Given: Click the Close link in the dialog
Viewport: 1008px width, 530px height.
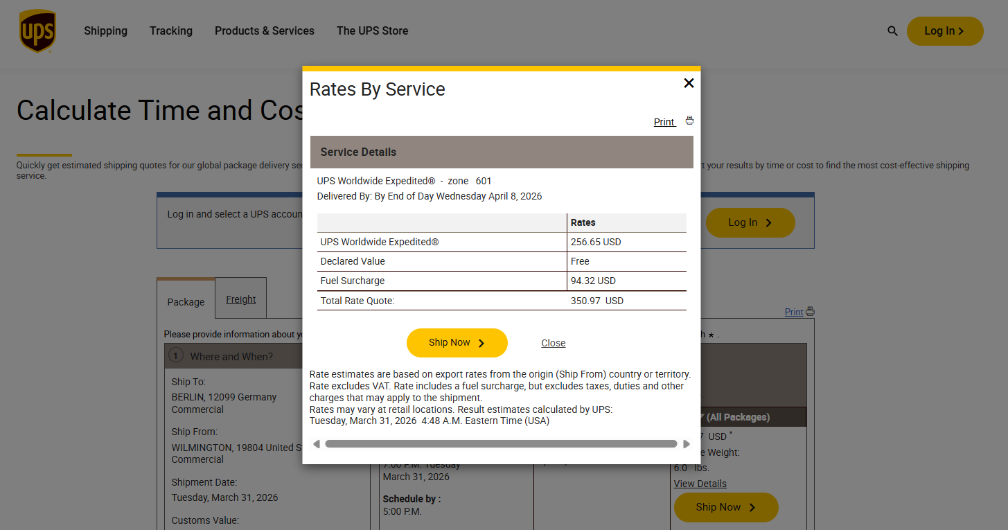Looking at the screenshot, I should point(553,343).
